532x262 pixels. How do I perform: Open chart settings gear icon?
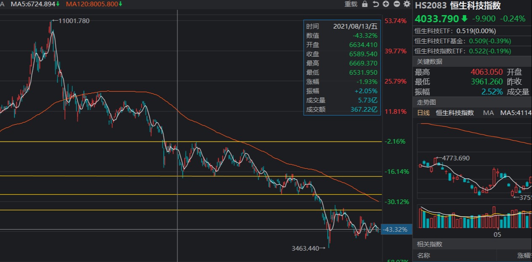point(407,4)
